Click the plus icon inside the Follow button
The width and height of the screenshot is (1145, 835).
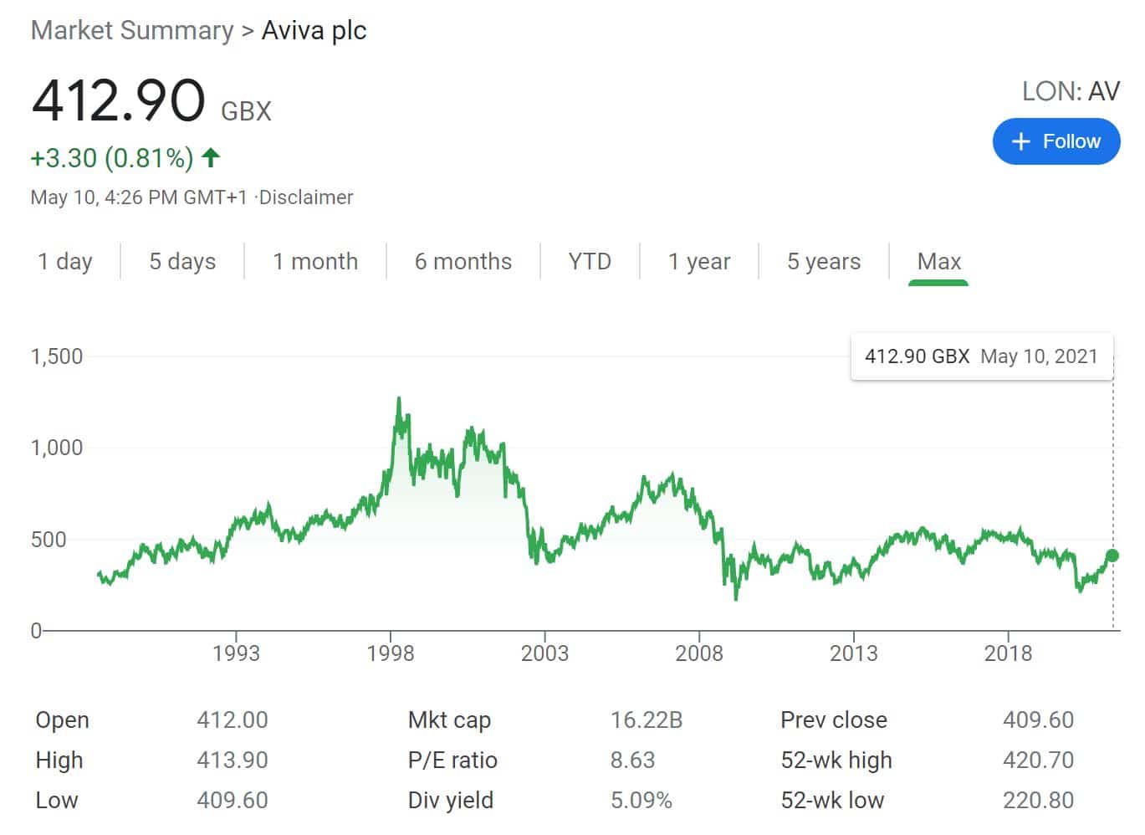coord(1021,141)
